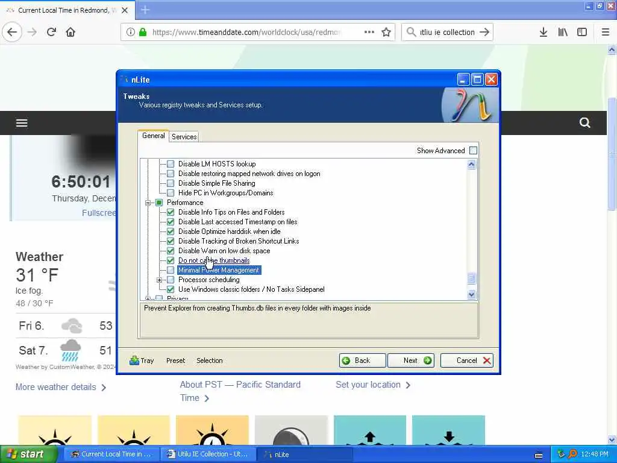
Task: Click the on-screen keyboard taskbar icon
Action: pyautogui.click(x=539, y=455)
